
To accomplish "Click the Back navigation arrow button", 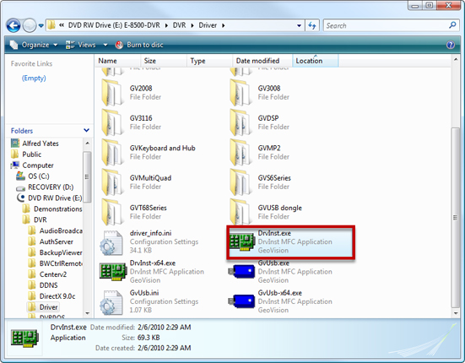I will (x=14, y=25).
